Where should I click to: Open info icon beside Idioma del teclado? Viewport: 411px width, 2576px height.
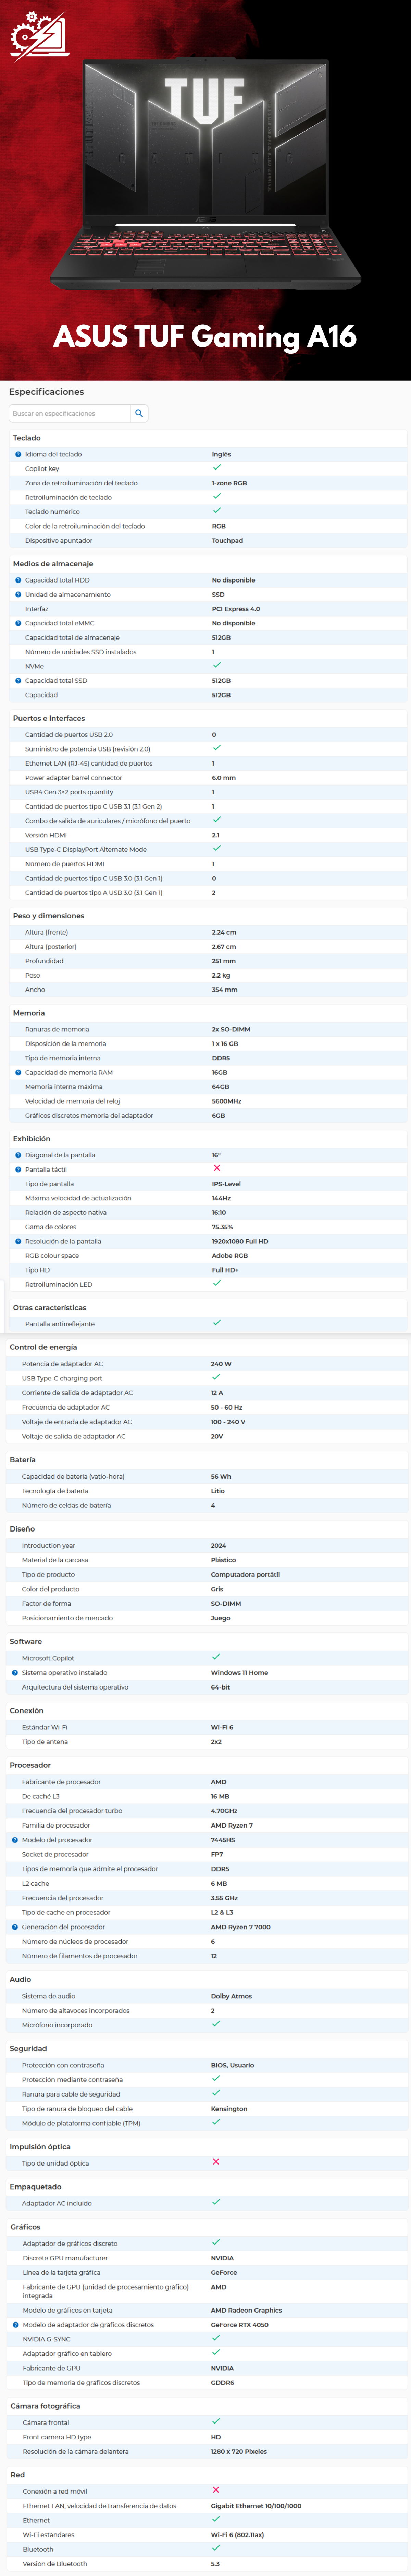click(18, 454)
